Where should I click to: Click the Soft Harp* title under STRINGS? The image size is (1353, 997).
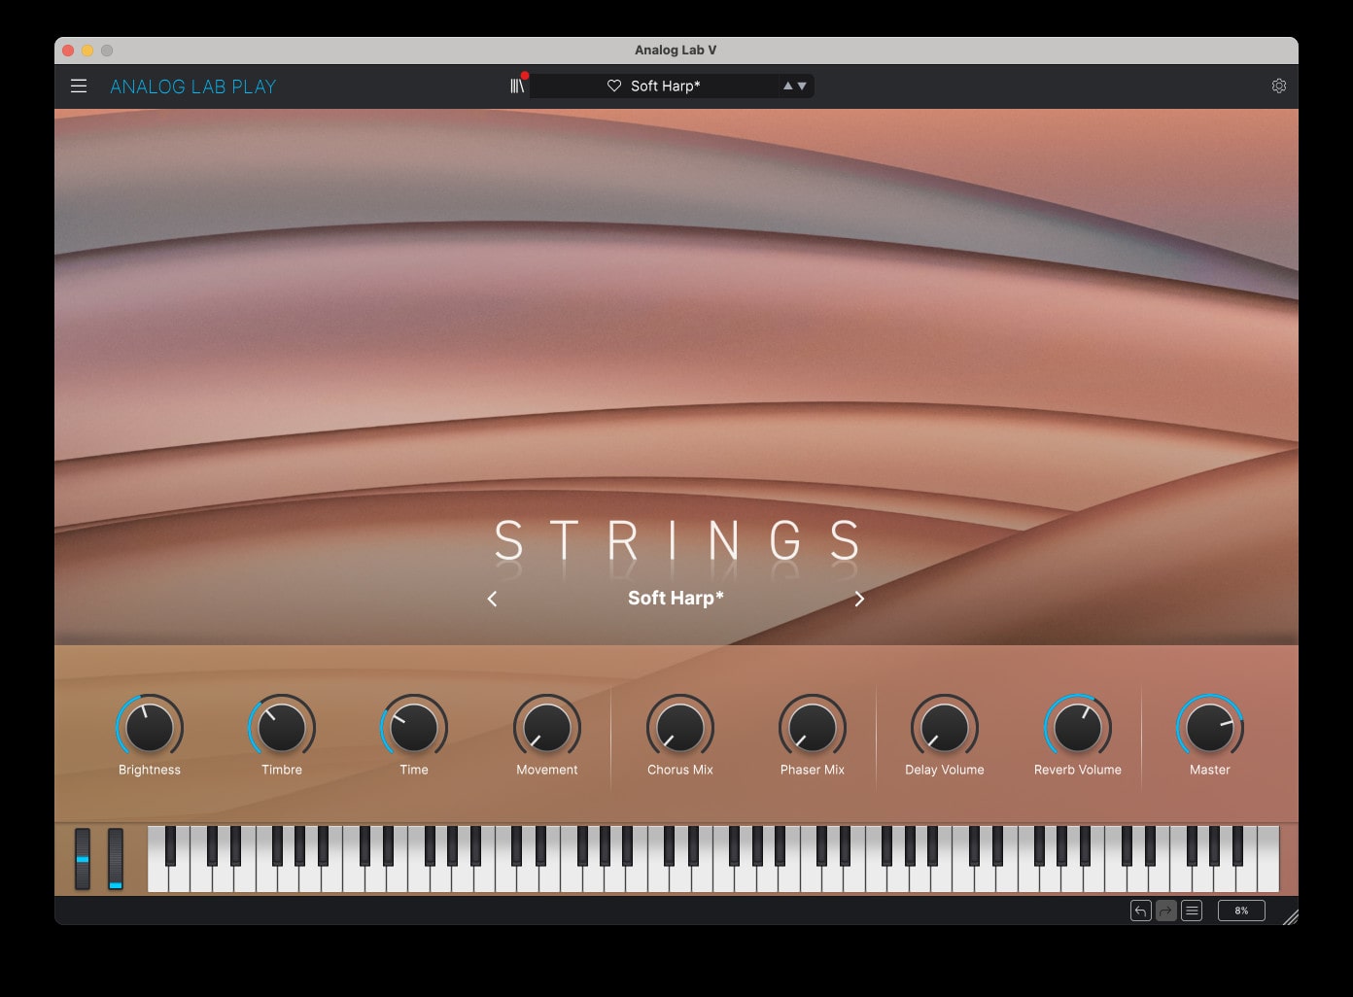676,598
